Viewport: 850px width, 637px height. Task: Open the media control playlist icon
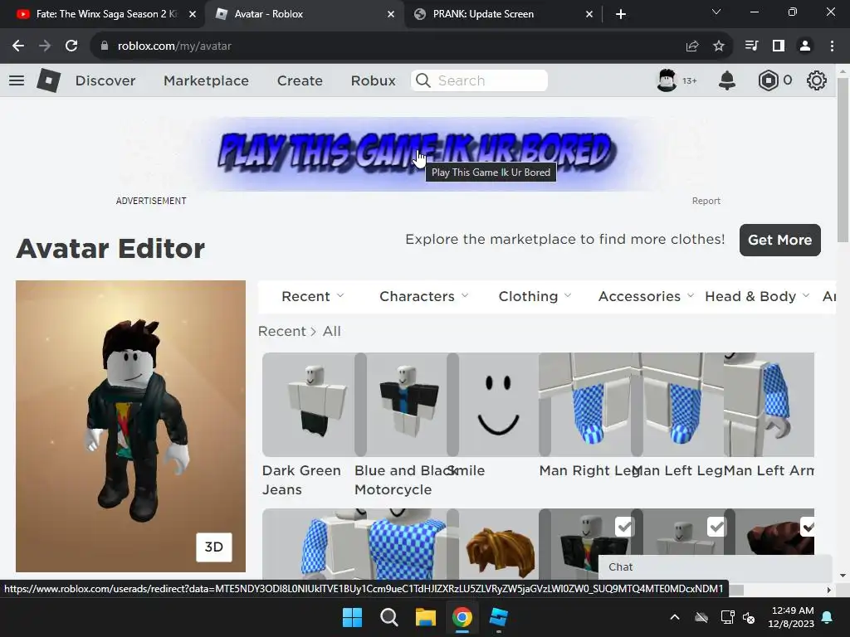coord(751,46)
